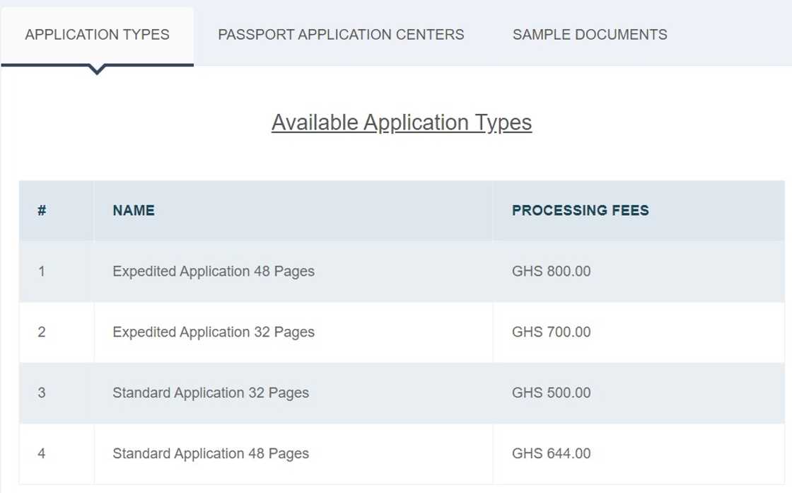Click the Available Application Types heading
The height and width of the screenshot is (493, 792).
pyautogui.click(x=402, y=122)
